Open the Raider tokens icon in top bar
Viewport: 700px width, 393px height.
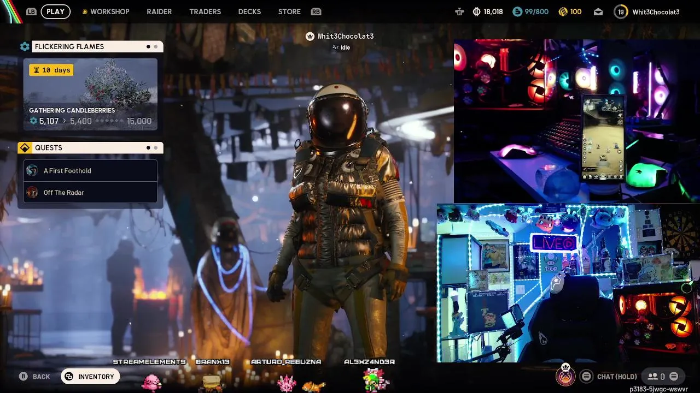(x=459, y=11)
